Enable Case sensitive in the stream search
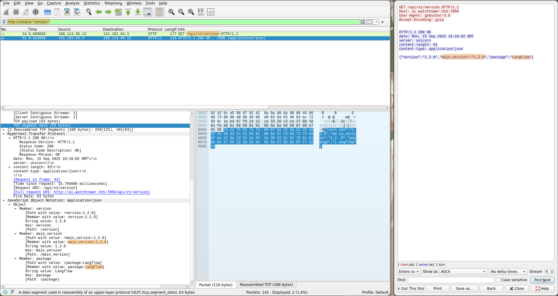This screenshot has height=296, width=558. [x=498, y=280]
